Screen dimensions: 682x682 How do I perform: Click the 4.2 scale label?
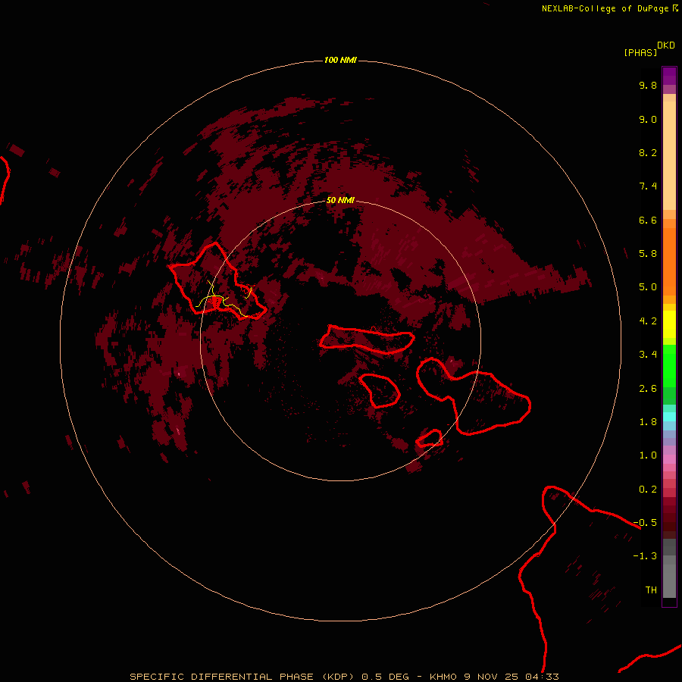[x=648, y=321]
